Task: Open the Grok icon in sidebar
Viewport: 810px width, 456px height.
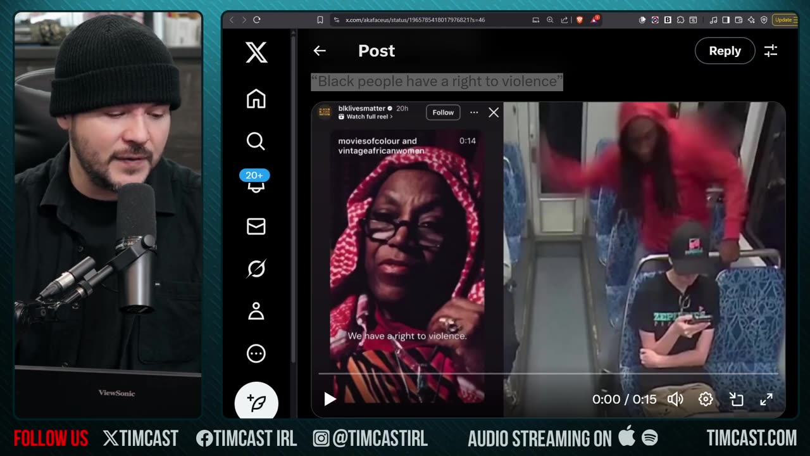Action: coord(256,269)
